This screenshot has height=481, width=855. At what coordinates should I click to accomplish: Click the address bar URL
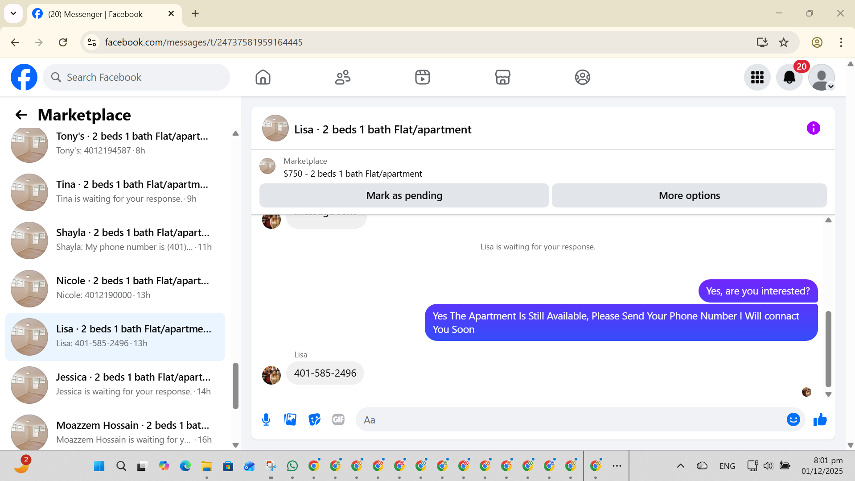click(204, 42)
